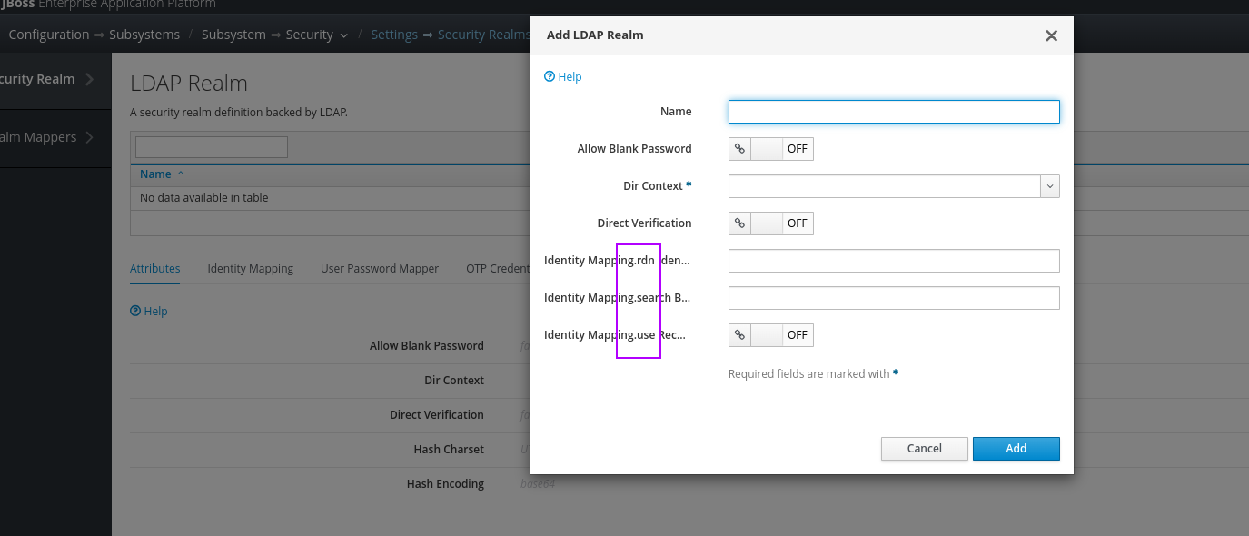Screen dimensions: 1249x536
Task: Click Help icon below the Attributes tab
Action: pyautogui.click(x=135, y=311)
